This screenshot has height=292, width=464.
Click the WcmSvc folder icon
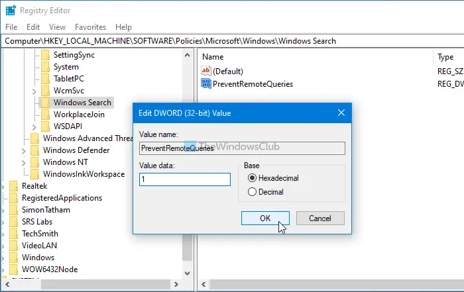(x=45, y=91)
